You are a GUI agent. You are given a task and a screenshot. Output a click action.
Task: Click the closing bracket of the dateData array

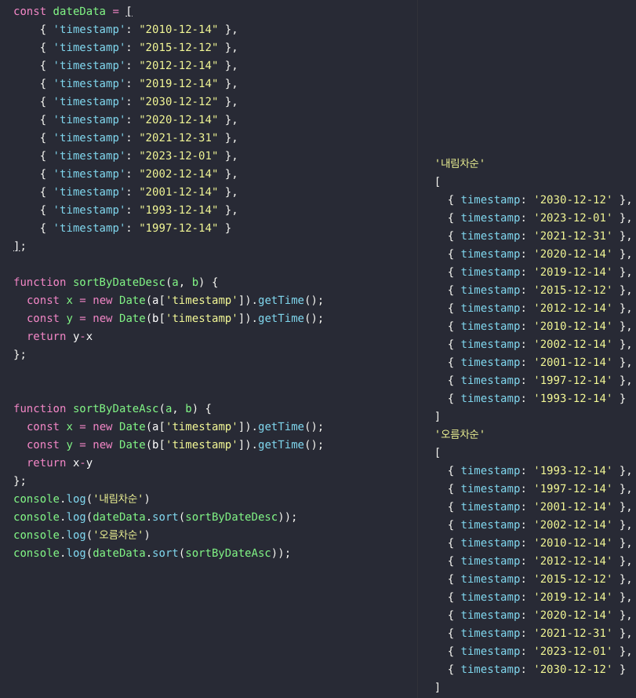tap(16, 246)
